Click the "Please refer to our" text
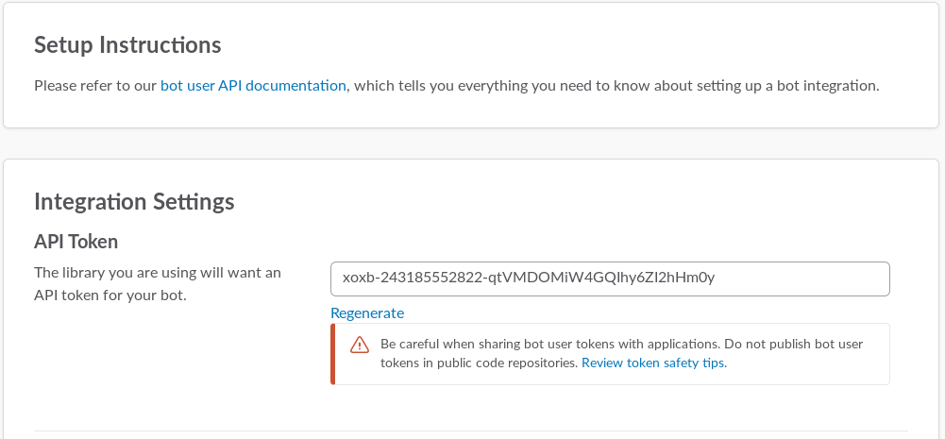 (94, 86)
